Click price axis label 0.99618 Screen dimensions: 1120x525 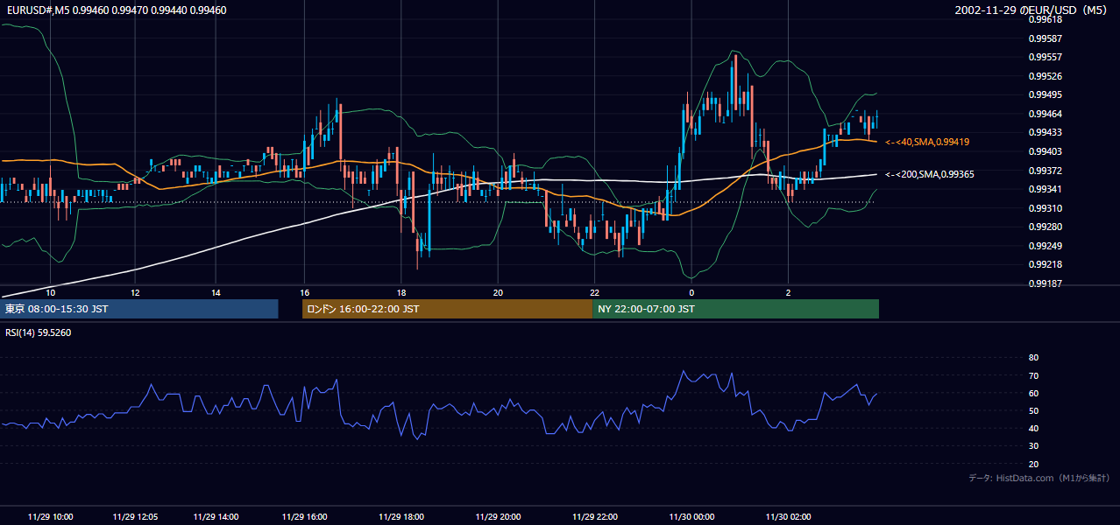pos(1045,19)
